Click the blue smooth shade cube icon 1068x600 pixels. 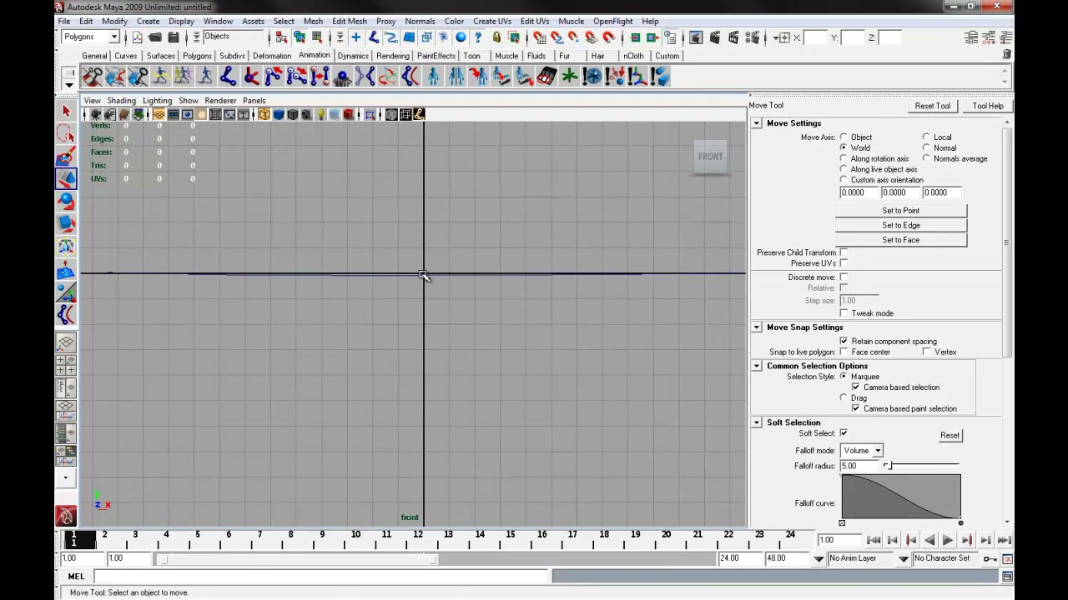pyautogui.click(x=278, y=114)
